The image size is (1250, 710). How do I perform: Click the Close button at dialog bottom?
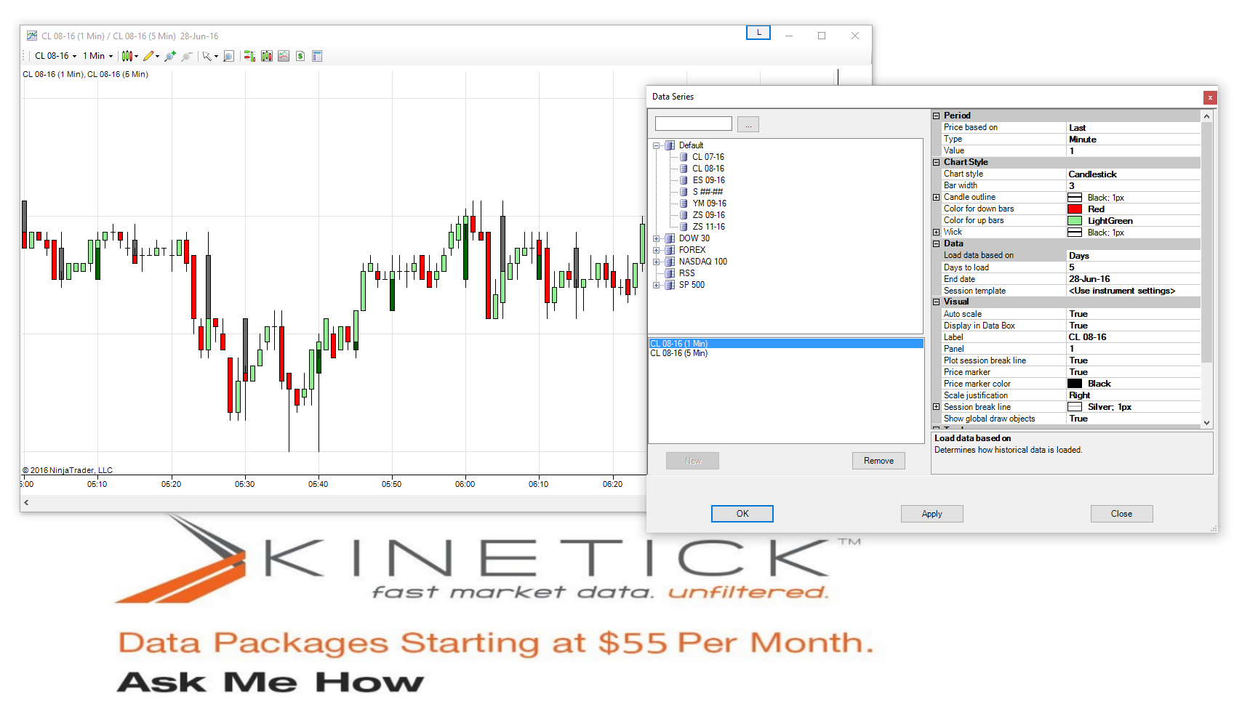tap(1122, 514)
